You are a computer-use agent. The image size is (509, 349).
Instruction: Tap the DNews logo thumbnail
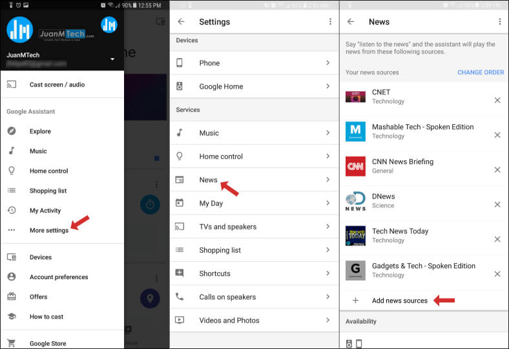pos(355,201)
